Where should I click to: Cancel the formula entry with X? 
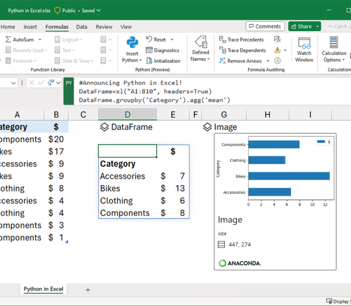coord(32,83)
